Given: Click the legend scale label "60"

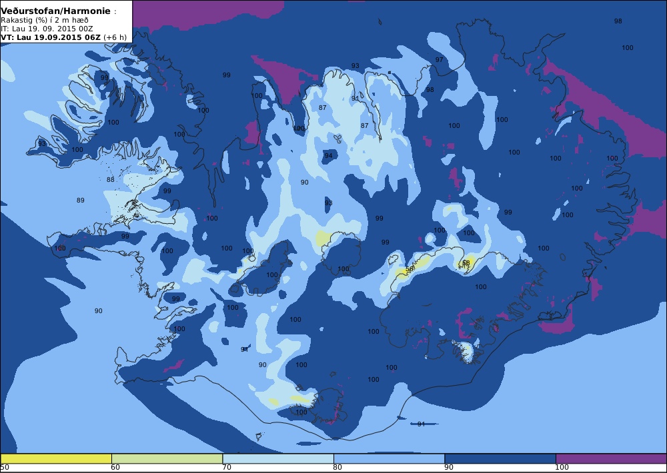Looking at the screenshot, I should (115, 468).
